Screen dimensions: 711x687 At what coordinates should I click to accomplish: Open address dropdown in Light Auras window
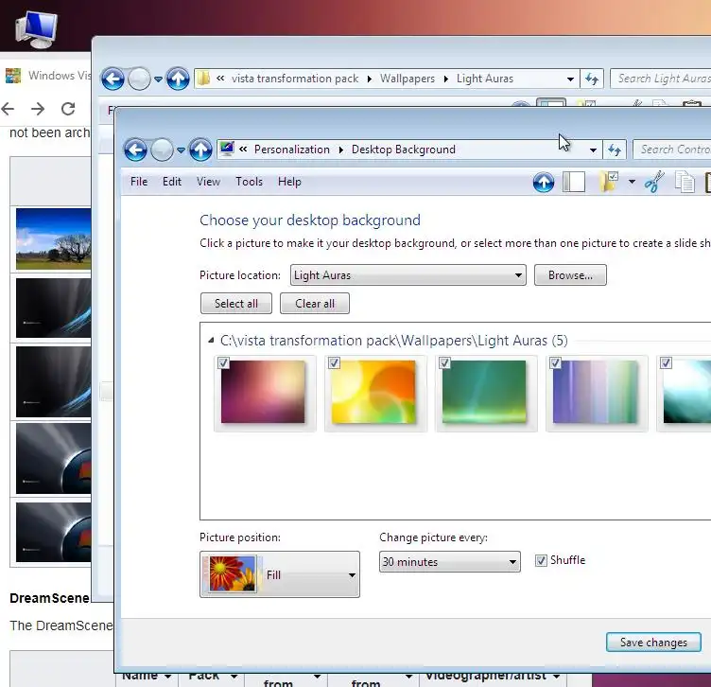[x=570, y=79]
